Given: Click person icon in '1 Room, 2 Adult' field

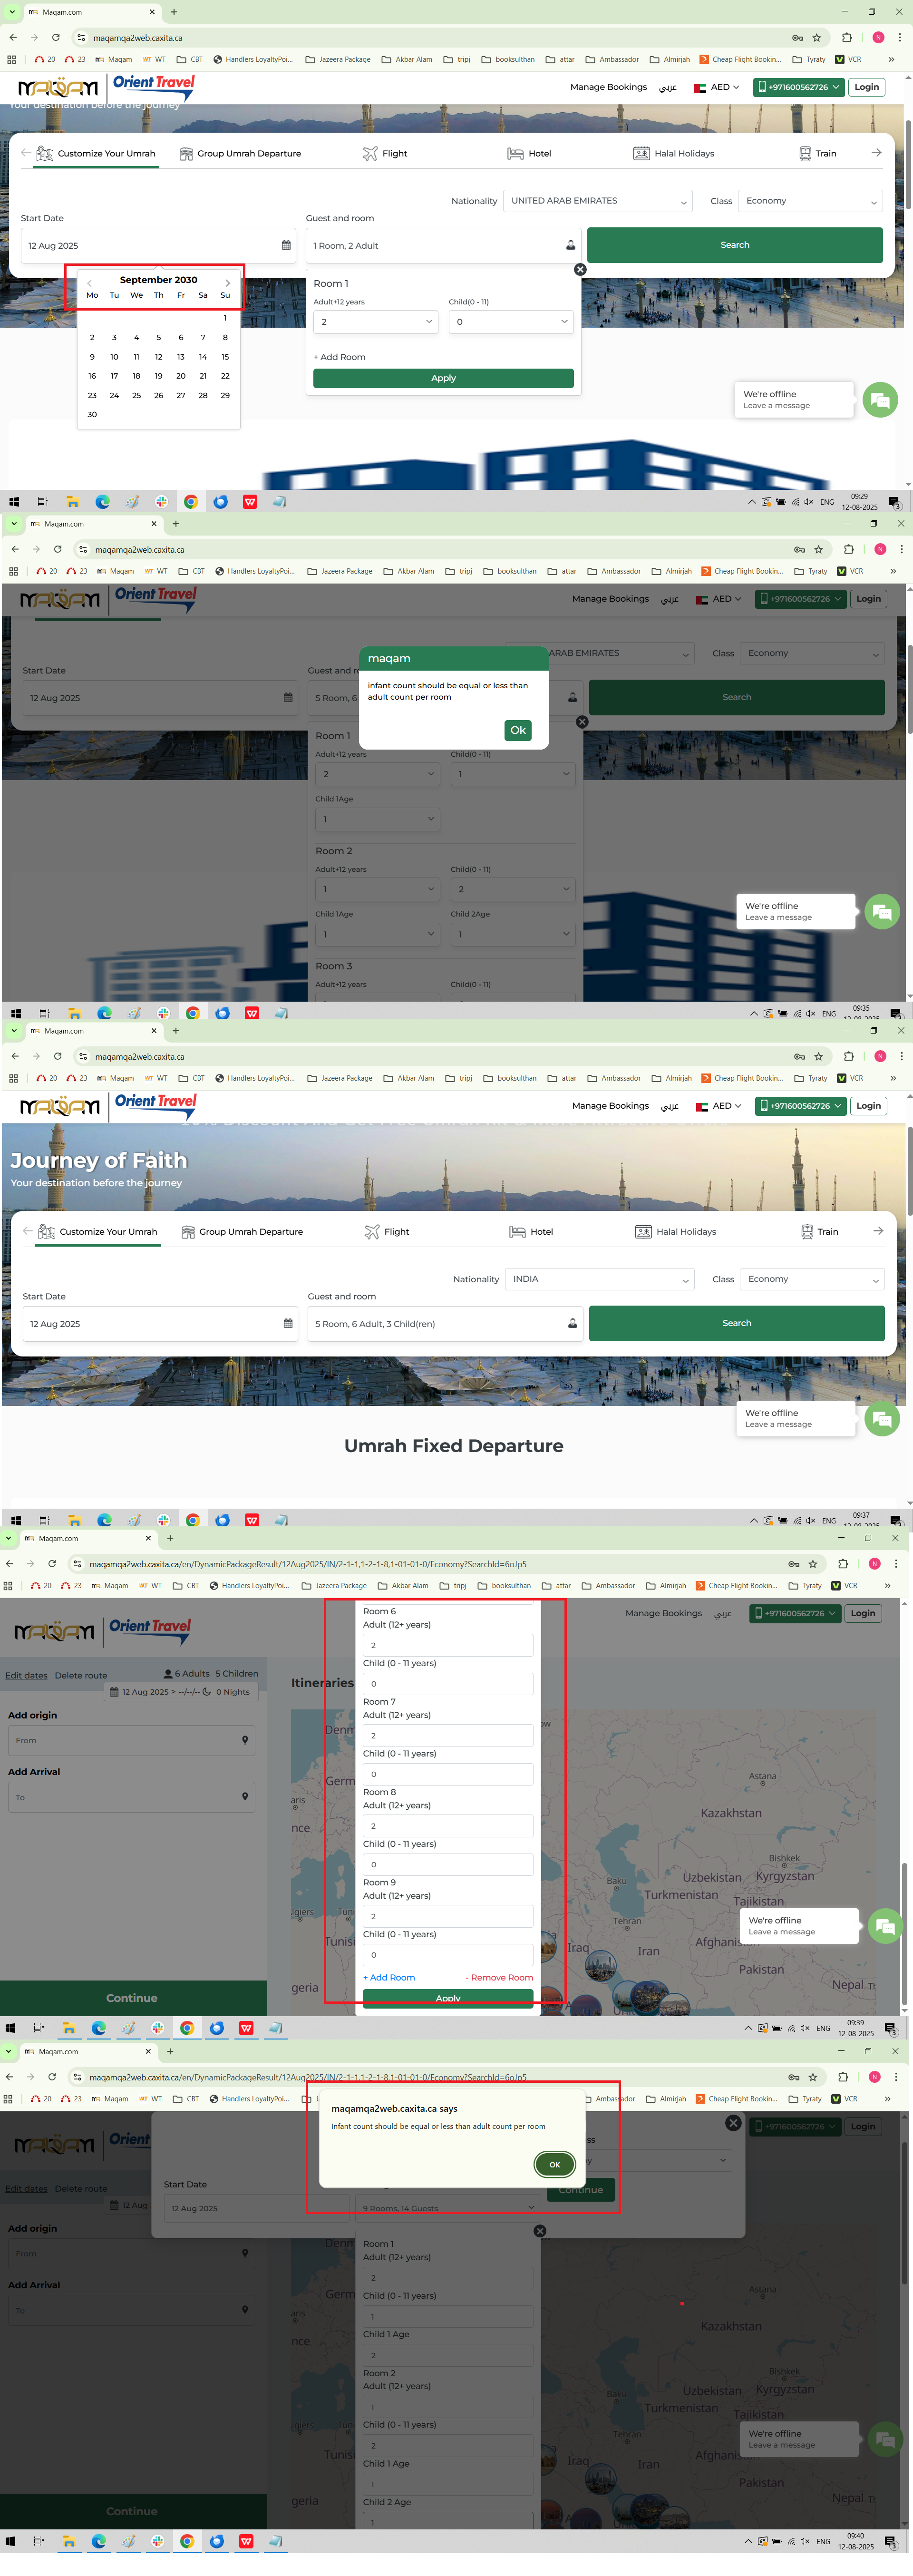Looking at the screenshot, I should tap(571, 245).
